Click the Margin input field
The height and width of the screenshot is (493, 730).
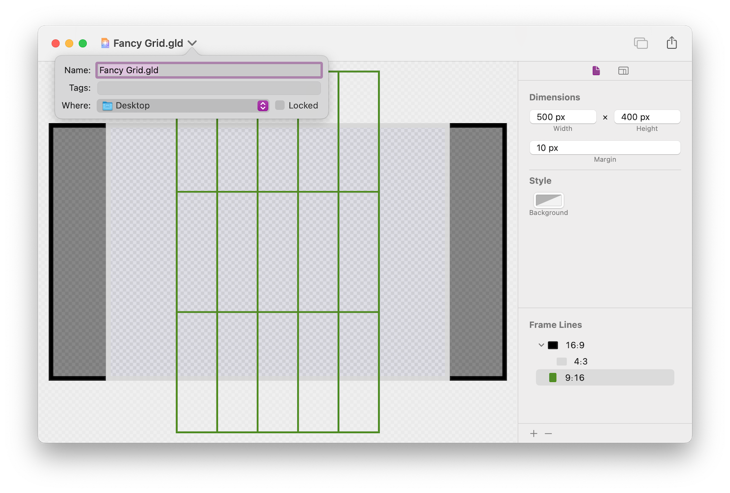click(605, 148)
